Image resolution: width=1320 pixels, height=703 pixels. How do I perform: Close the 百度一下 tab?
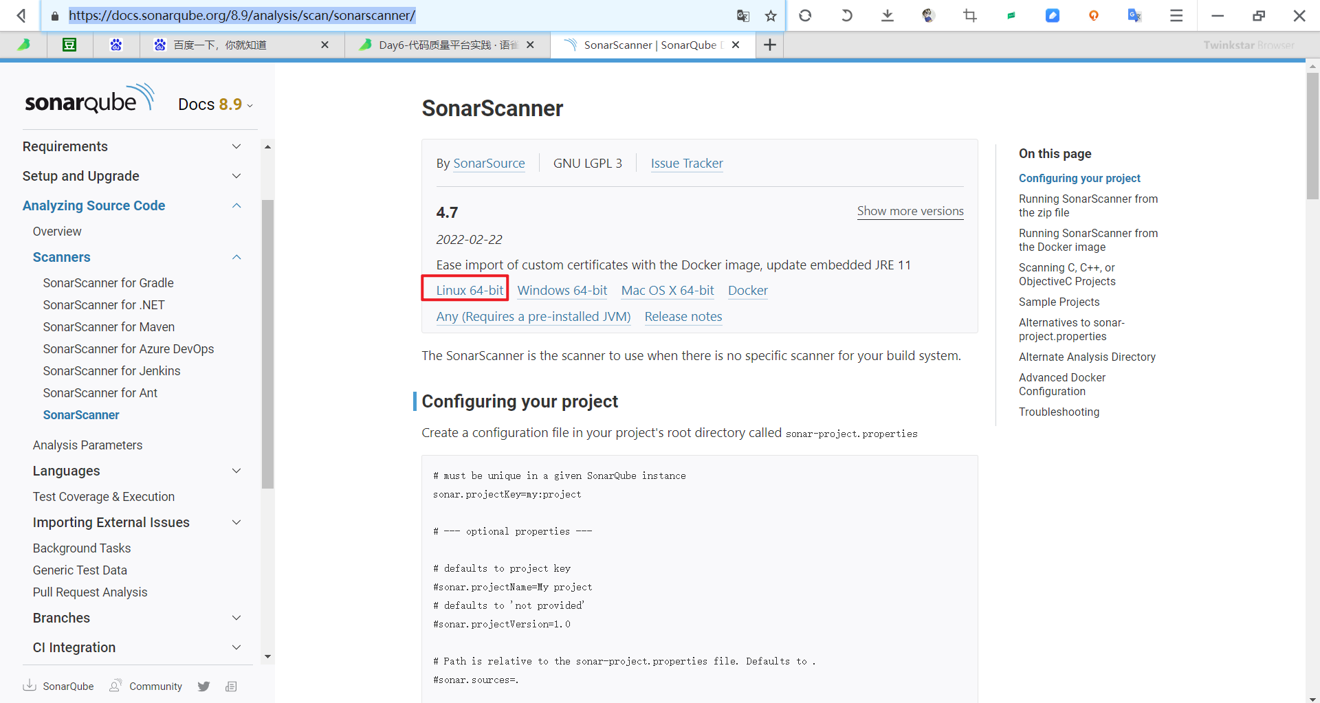tap(325, 45)
